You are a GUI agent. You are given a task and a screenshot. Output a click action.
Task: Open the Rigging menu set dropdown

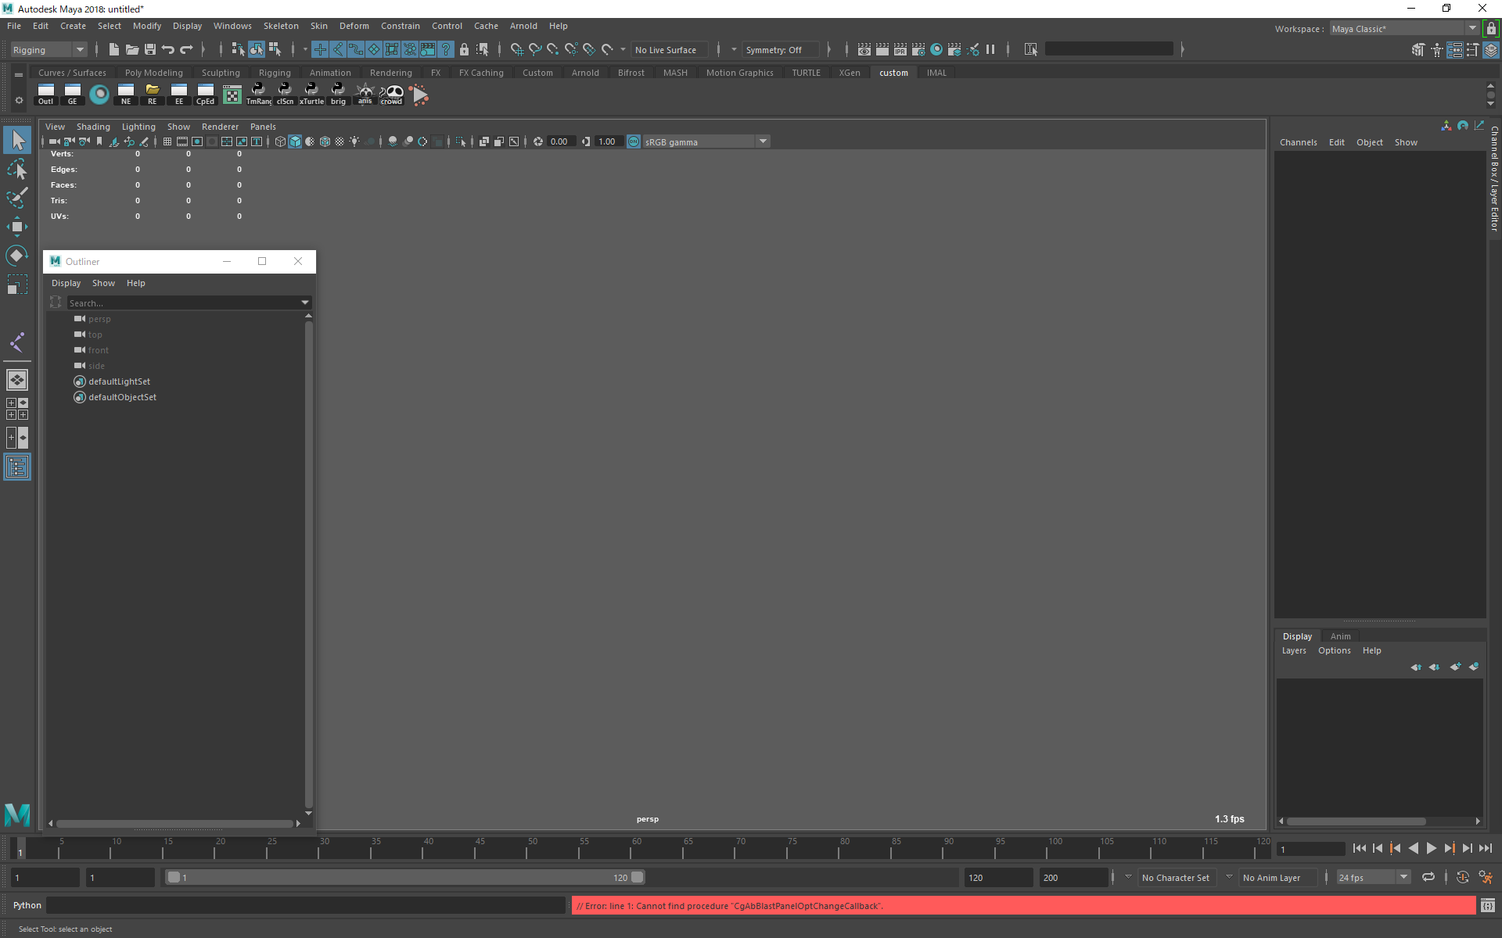(x=49, y=50)
